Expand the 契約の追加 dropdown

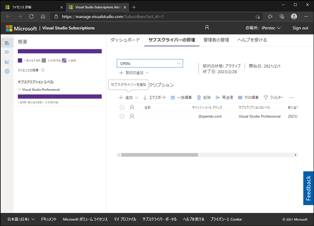134,73
